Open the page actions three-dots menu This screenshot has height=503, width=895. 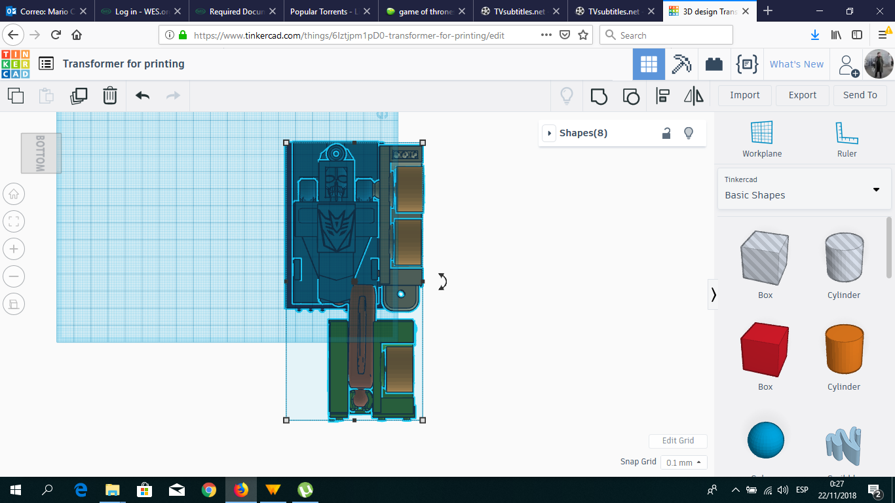[x=546, y=35]
